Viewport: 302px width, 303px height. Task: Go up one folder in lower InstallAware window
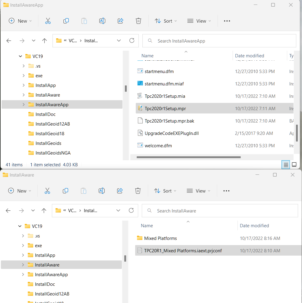pyautogui.click(x=44, y=210)
